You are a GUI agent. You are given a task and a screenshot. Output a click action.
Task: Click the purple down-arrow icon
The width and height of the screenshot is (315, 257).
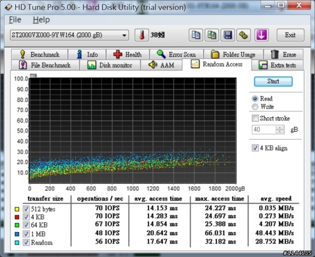point(261,35)
